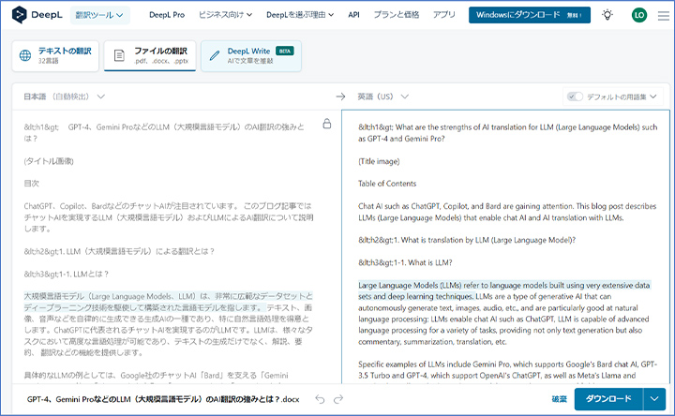Open the LO account avatar
Viewport: 675px width, 416px height.
click(639, 15)
